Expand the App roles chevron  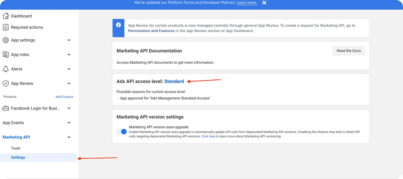(69, 54)
